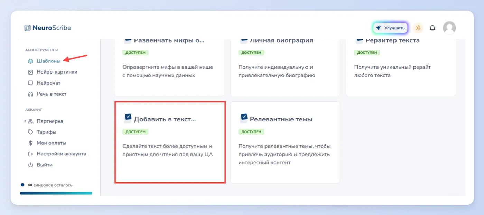Open the notifications bell

click(x=432, y=28)
